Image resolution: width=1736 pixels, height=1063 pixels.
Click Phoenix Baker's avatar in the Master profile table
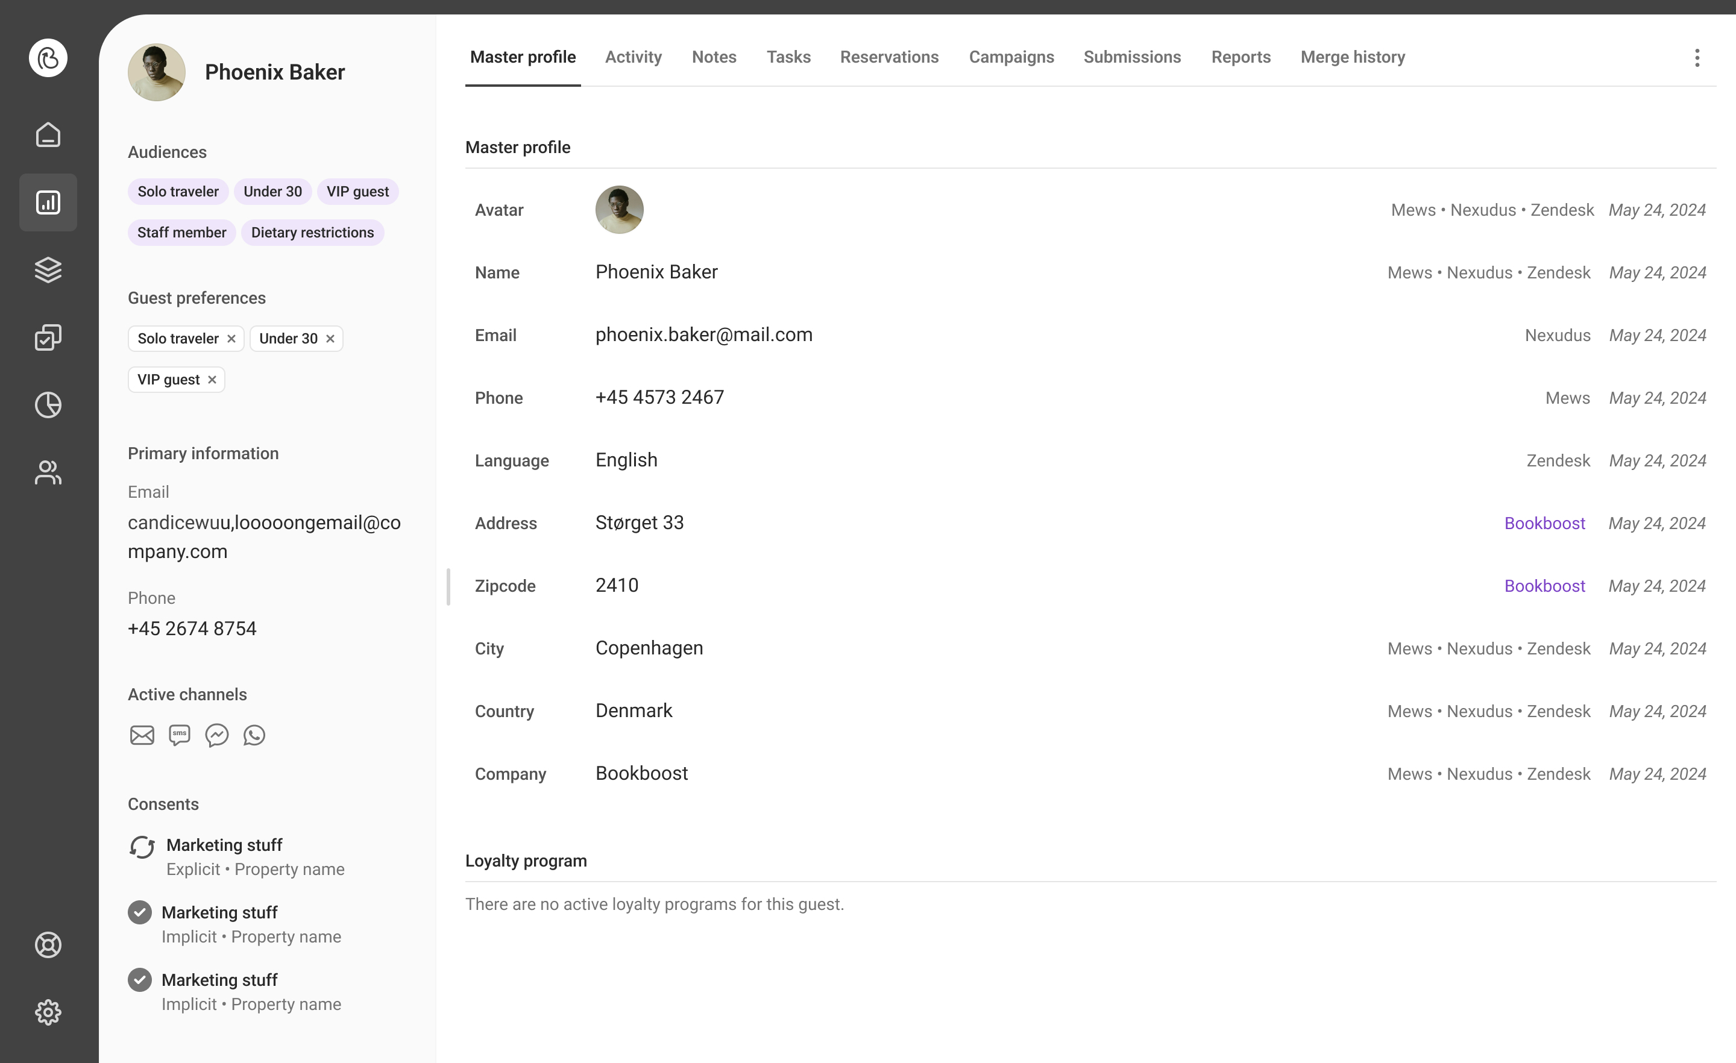(x=619, y=210)
